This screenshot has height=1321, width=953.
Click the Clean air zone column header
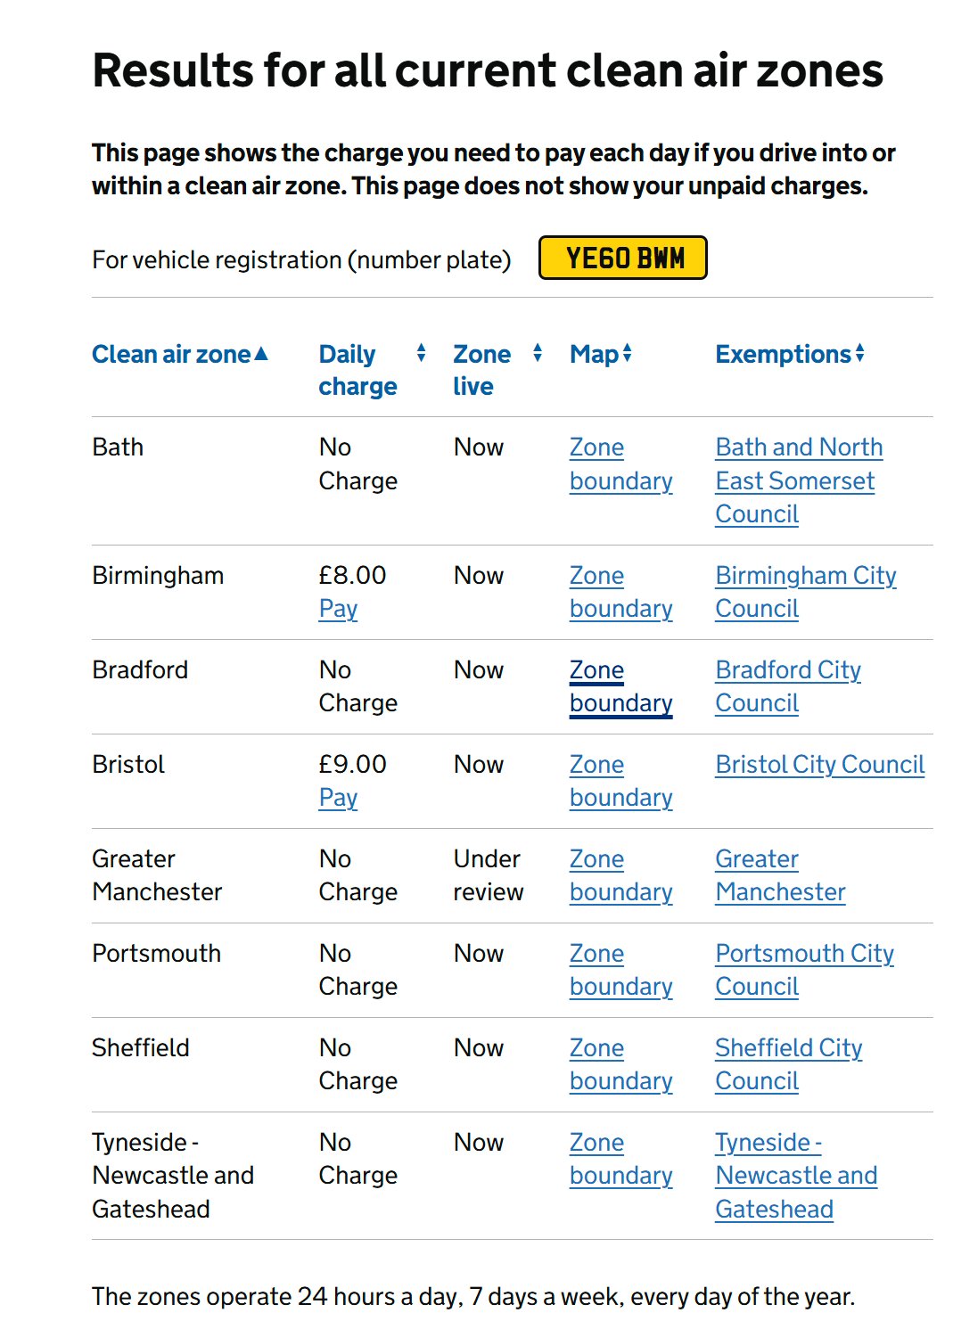tap(171, 354)
